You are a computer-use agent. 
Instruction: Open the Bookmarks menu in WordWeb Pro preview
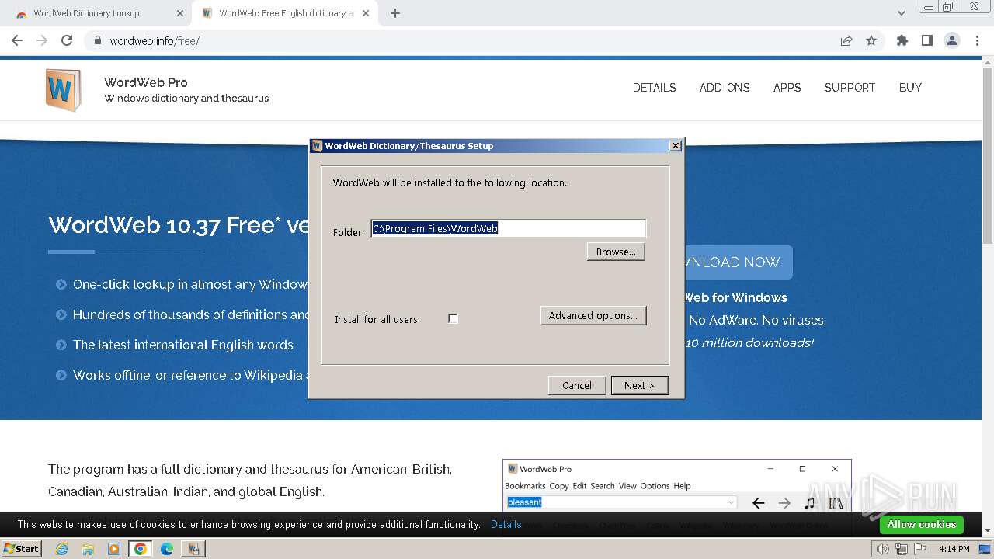pyautogui.click(x=525, y=486)
